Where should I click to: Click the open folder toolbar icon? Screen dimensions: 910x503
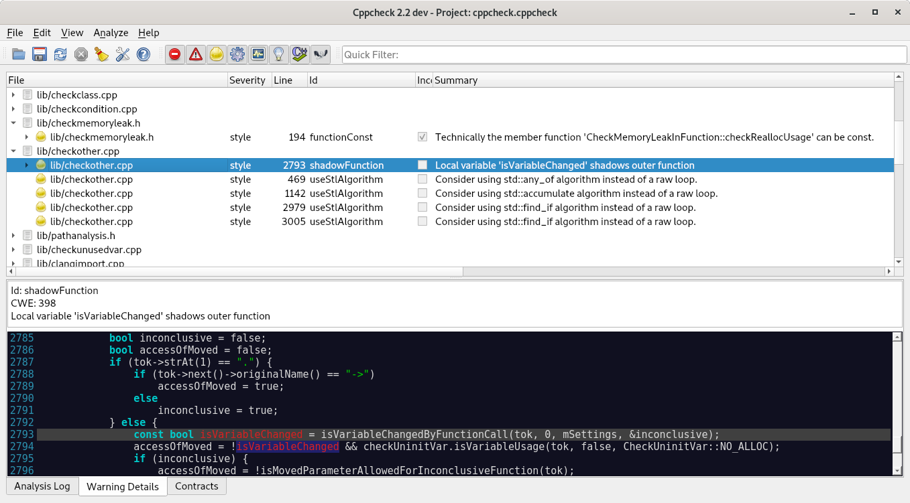pos(19,55)
